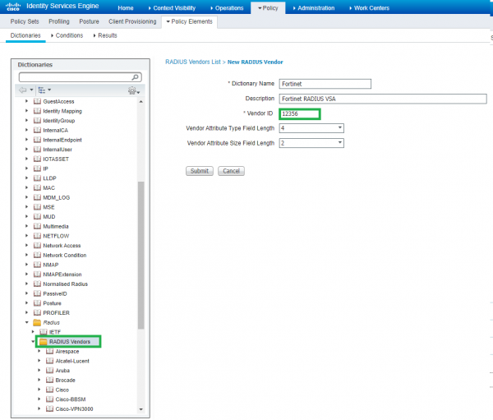Viewport: 493px width, 420px height.
Task: Expand the IETF dictionary node
Action: pyautogui.click(x=33, y=331)
